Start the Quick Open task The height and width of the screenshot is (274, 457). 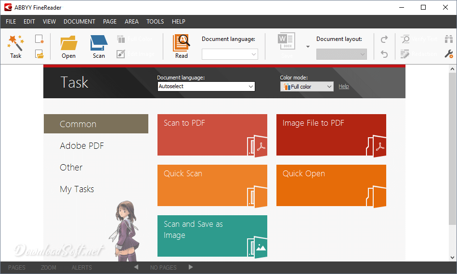tap(331, 185)
